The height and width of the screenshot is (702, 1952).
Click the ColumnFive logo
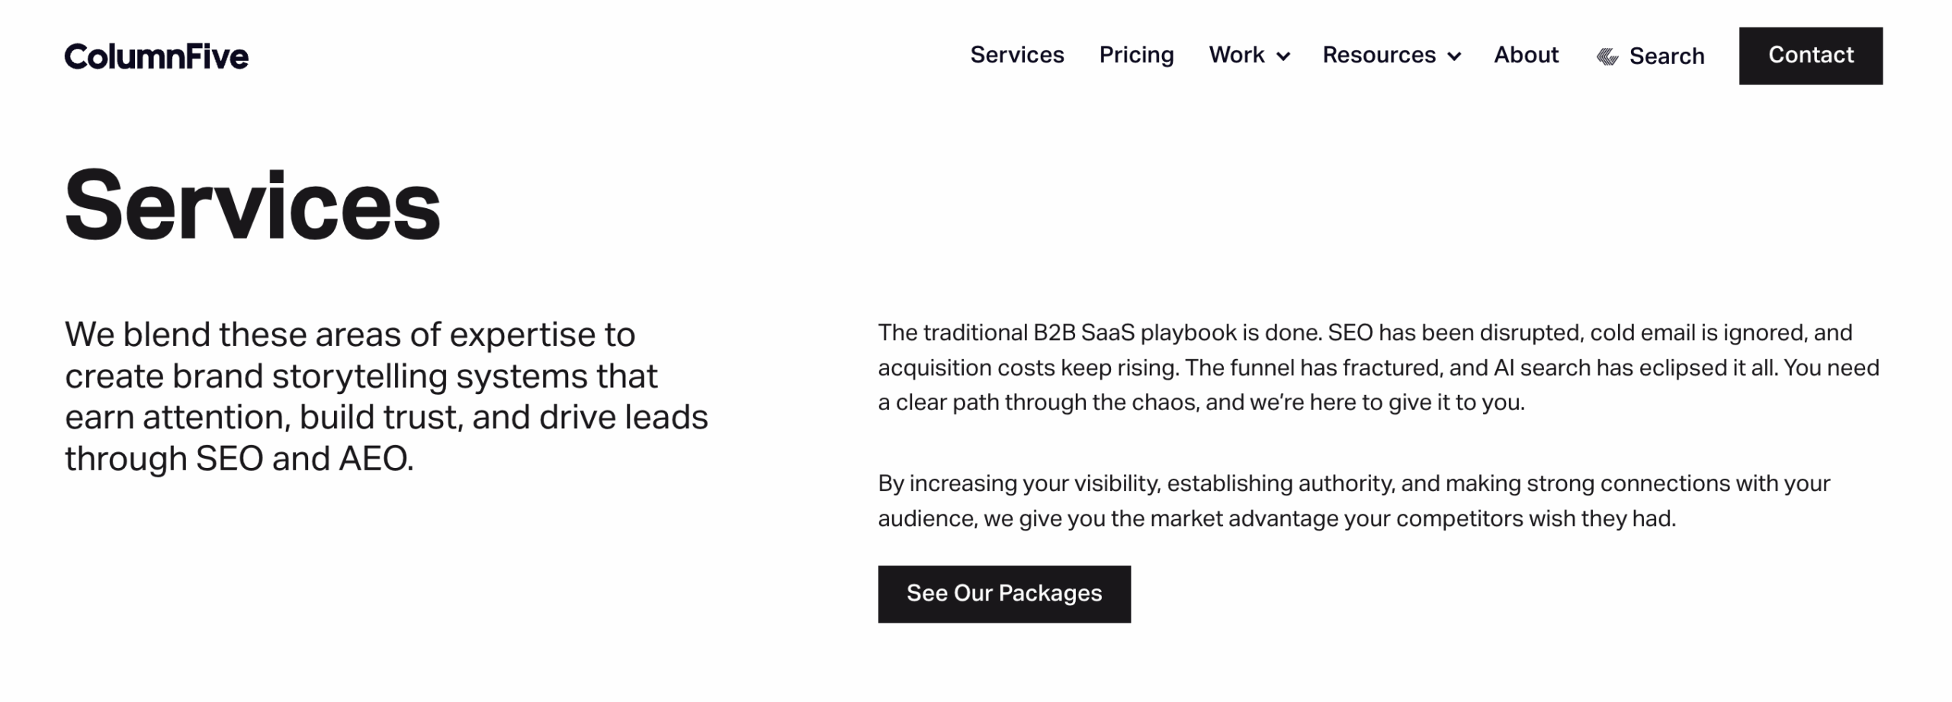click(x=156, y=56)
